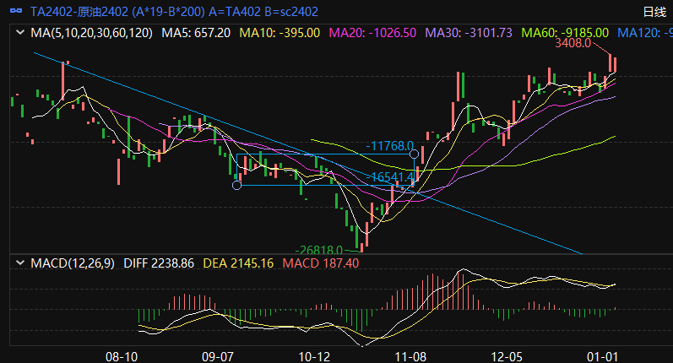Select the -16541.4 rectangle price label
Viewport: 673px width, 363px height.
pos(390,177)
